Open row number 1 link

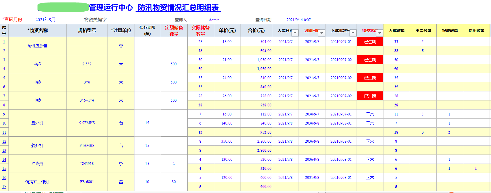pyautogui.click(x=4, y=42)
